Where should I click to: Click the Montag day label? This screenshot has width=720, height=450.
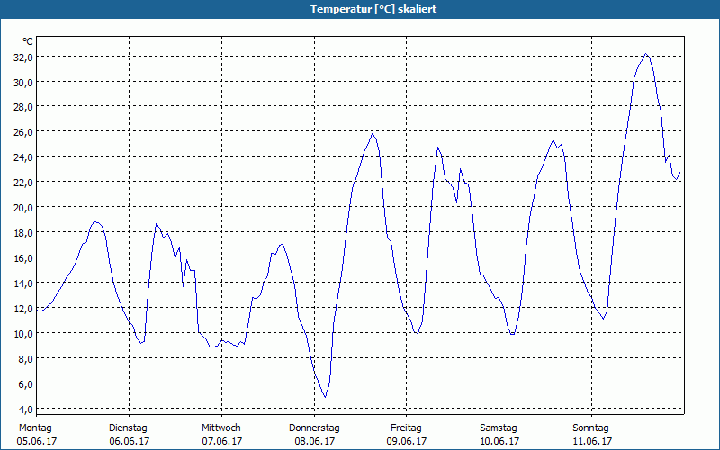pyautogui.click(x=35, y=428)
